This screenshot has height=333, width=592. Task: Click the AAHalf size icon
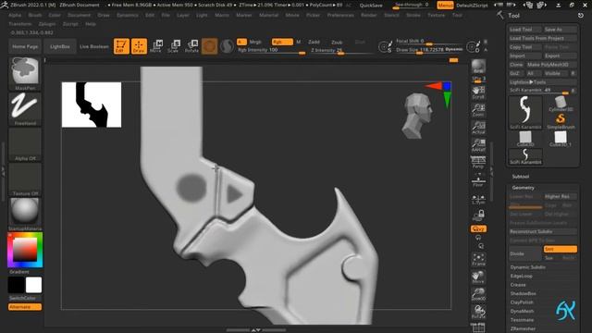pyautogui.click(x=478, y=144)
